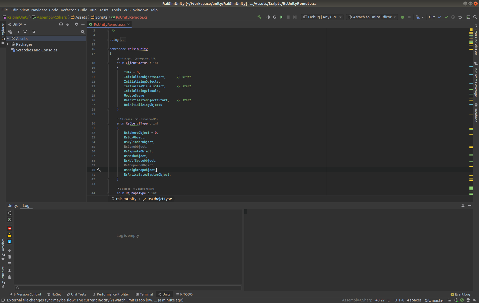Expand folded using directives on line 5

coord(123,40)
